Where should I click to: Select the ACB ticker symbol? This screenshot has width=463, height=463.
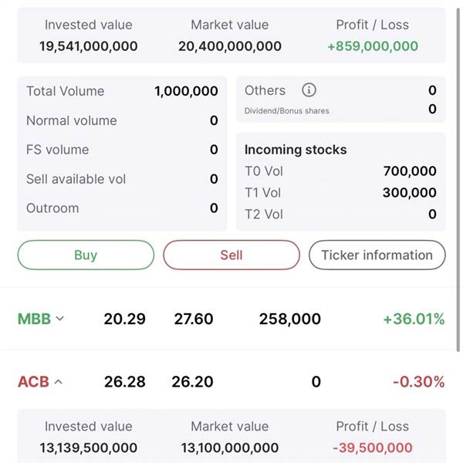33,382
